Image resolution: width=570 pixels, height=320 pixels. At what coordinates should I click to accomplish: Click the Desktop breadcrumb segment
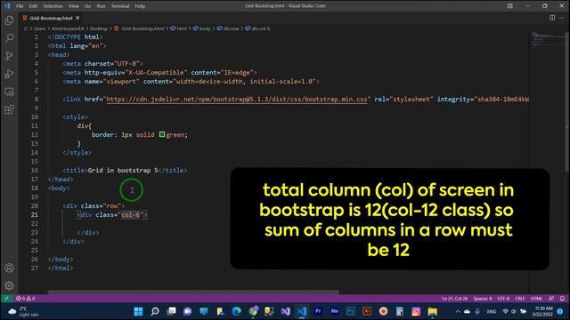point(99,28)
